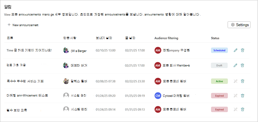Image resolution: width=258 pixels, height=122 pixels.
Task: Delete the Scheduled announcement row
Action: [243, 50]
